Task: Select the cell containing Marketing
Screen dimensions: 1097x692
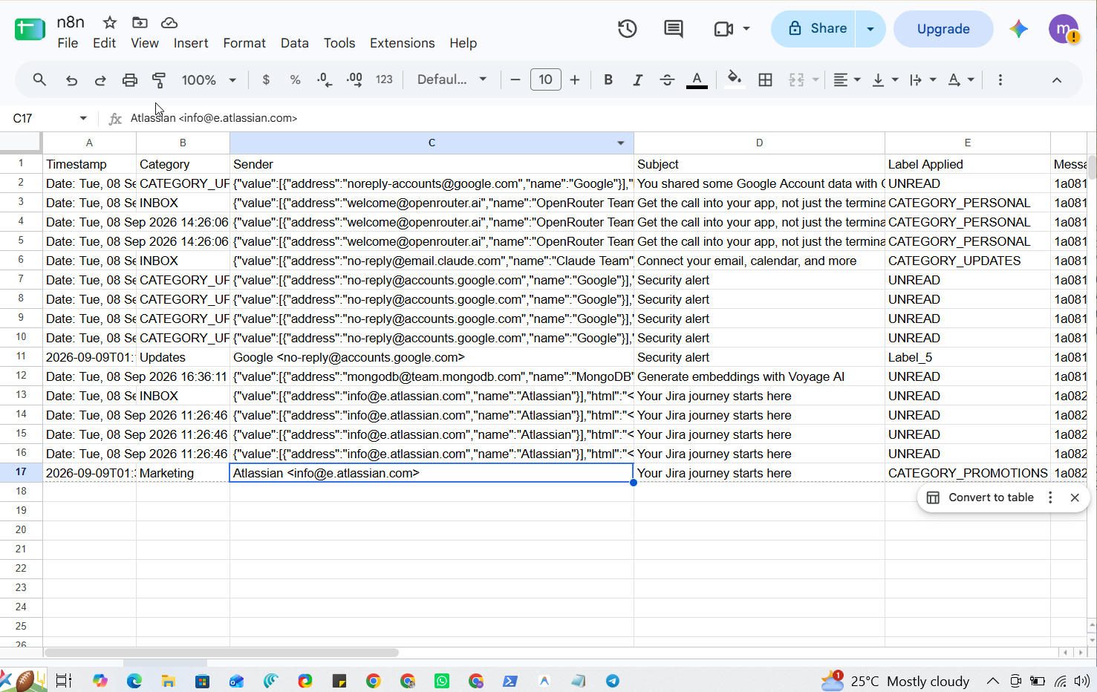Action: pyautogui.click(x=183, y=473)
